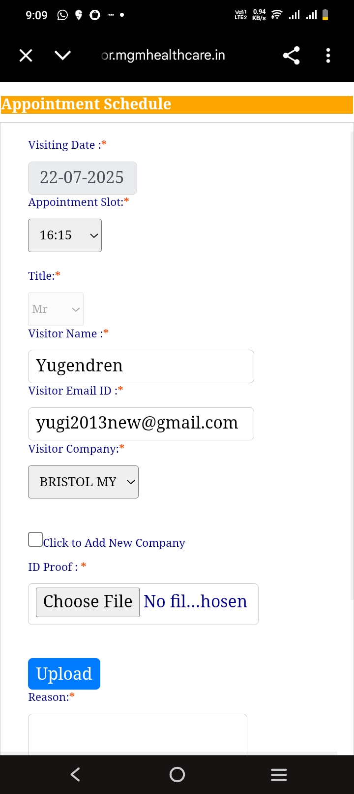Tap the Reason text area
Image resolution: width=354 pixels, height=794 pixels.
coord(138,734)
